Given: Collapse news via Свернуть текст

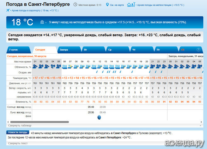Looking at the screenshot, I should pyautogui.click(x=18, y=143).
